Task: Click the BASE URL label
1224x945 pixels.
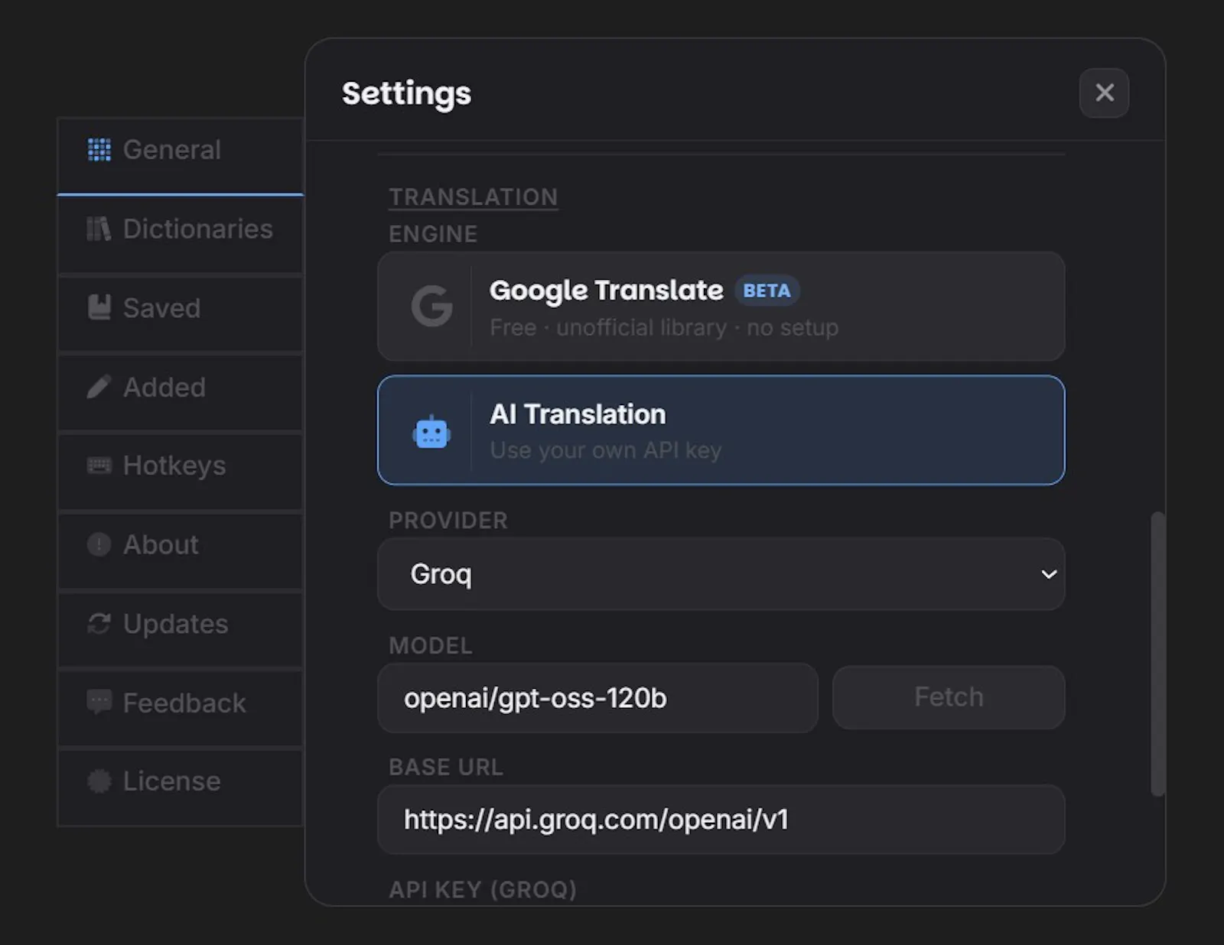Action: pos(446,767)
